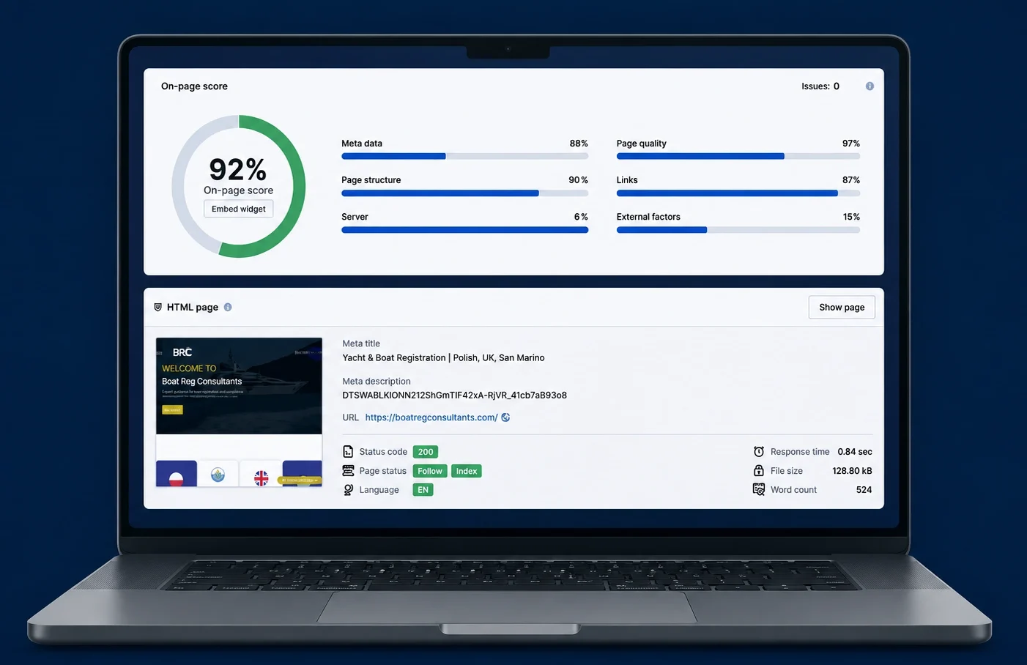Click the green Follow status badge

(x=430, y=471)
